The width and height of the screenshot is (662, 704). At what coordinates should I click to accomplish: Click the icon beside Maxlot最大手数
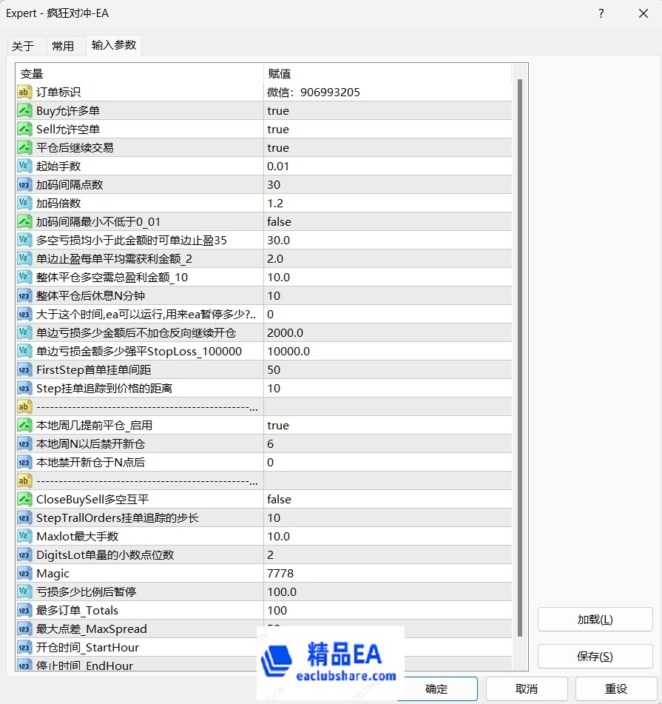point(24,537)
